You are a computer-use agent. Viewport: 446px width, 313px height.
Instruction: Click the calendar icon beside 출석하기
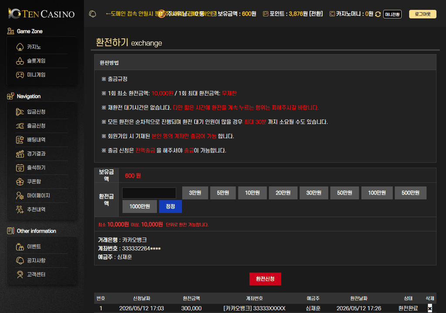[x=20, y=167]
